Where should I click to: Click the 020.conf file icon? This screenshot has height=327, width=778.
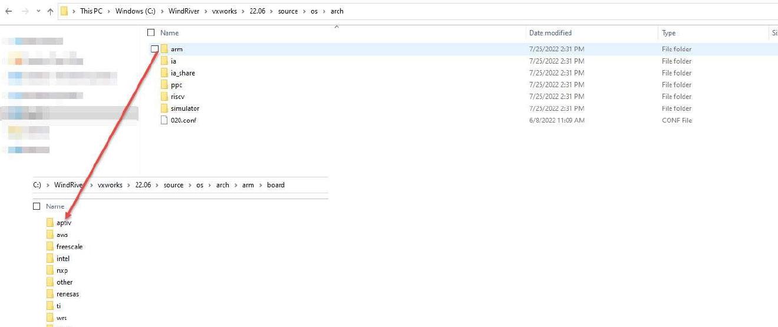coord(164,120)
